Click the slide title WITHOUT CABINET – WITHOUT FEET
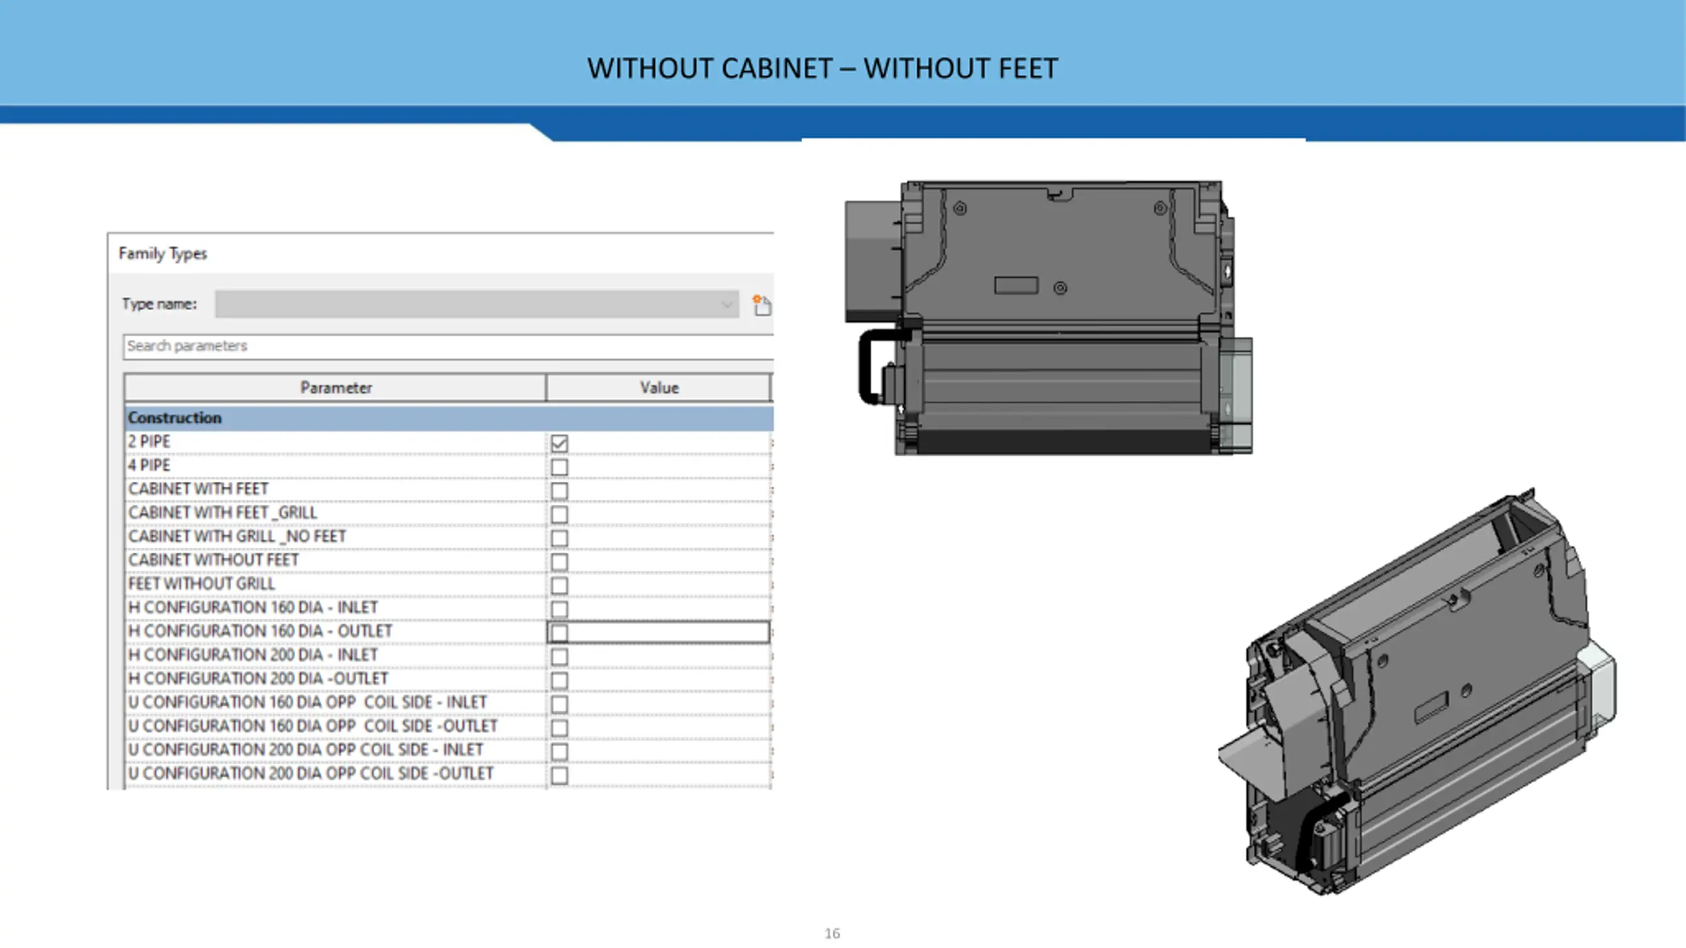This screenshot has width=1686, height=948. pos(823,68)
